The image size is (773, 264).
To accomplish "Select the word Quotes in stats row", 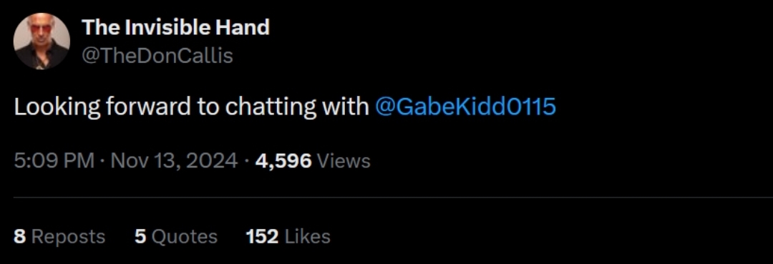I will click(185, 238).
